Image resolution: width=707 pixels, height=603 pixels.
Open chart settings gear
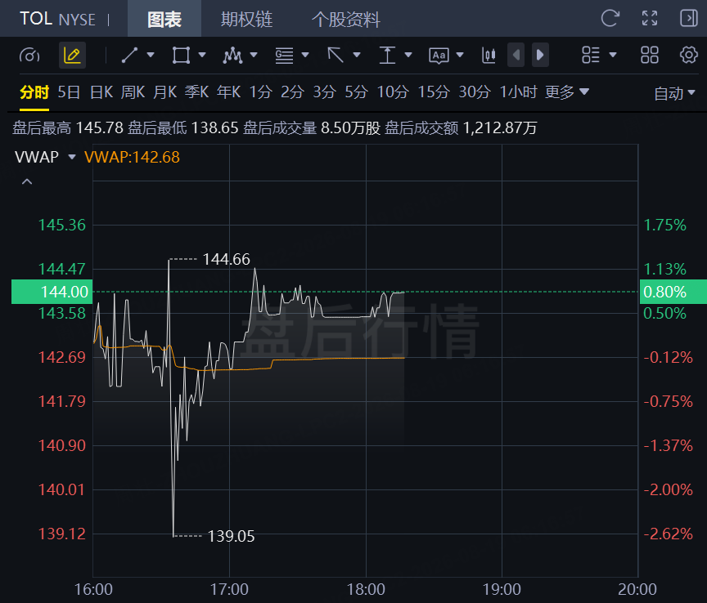[x=688, y=55]
